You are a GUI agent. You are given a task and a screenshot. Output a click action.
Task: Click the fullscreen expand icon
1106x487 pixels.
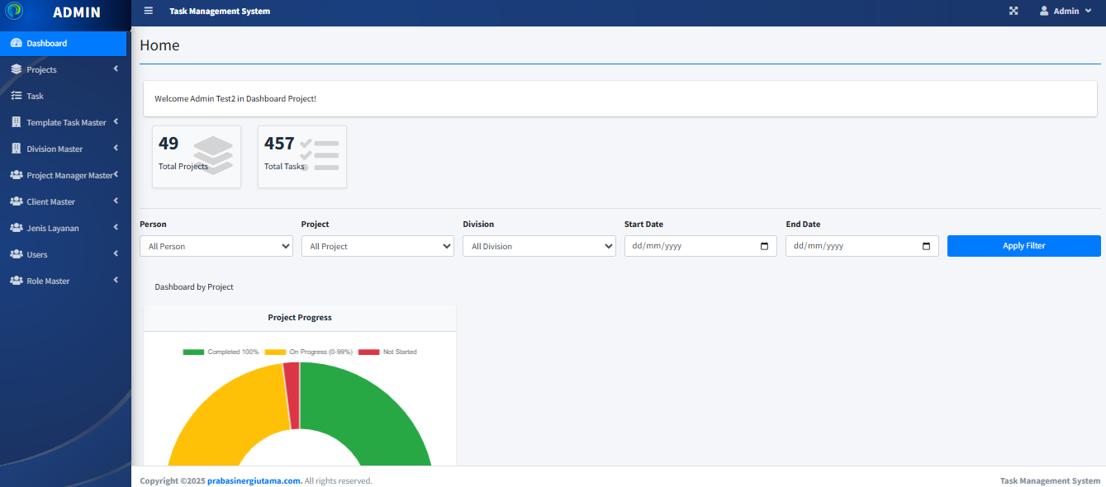point(1013,11)
